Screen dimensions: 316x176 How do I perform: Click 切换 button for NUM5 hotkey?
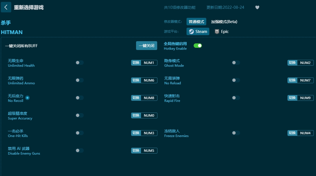136,150
